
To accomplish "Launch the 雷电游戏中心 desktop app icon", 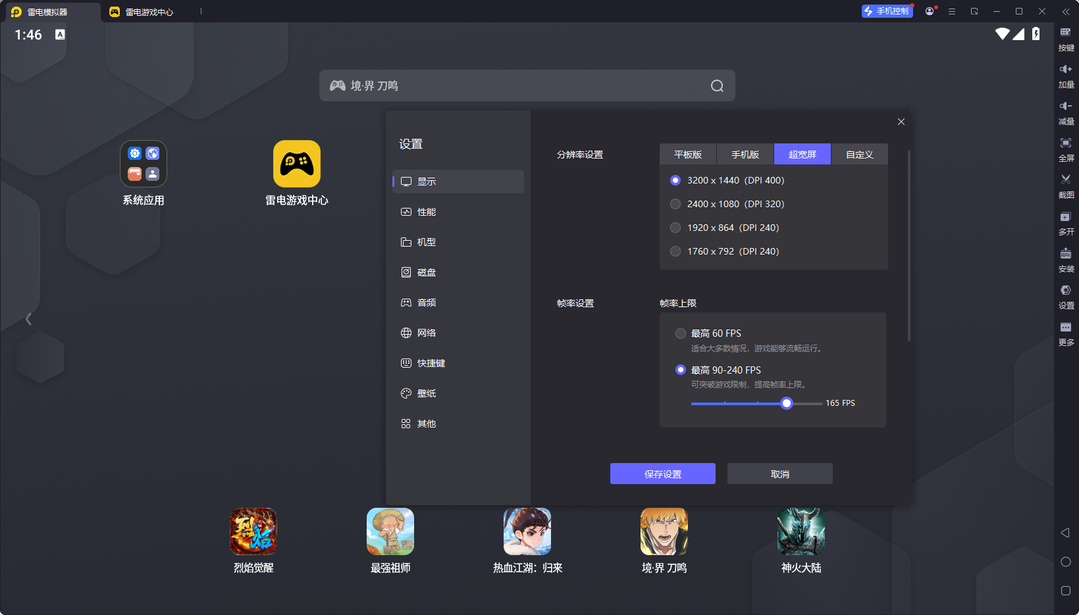I will point(297,164).
